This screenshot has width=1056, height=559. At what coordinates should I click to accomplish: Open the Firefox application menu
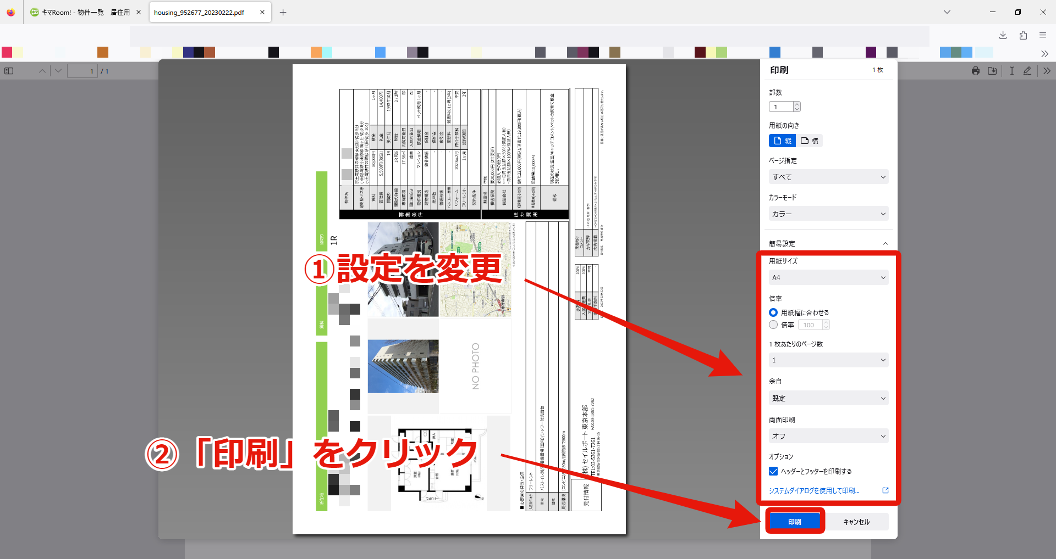pos(1043,35)
